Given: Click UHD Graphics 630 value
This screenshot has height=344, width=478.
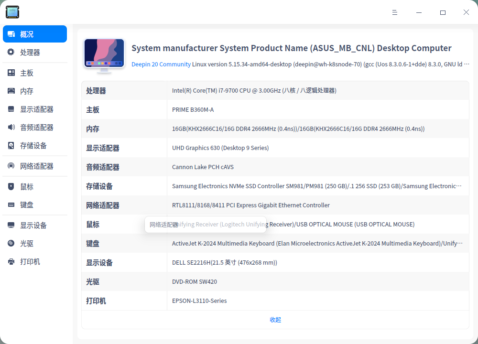Looking at the screenshot, I should (x=220, y=148).
